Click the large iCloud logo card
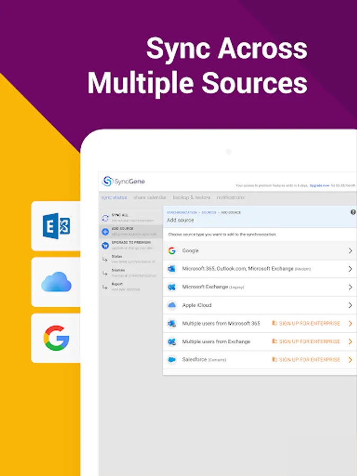Viewport: 357px width, 476px height. click(x=56, y=282)
